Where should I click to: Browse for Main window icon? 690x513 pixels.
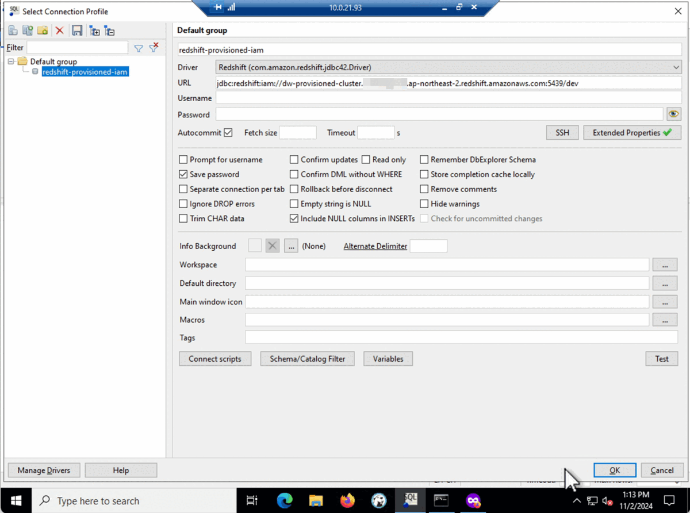point(665,302)
